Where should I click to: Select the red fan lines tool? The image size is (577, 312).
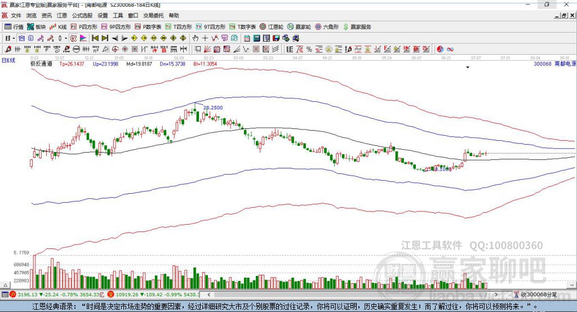tap(207, 50)
